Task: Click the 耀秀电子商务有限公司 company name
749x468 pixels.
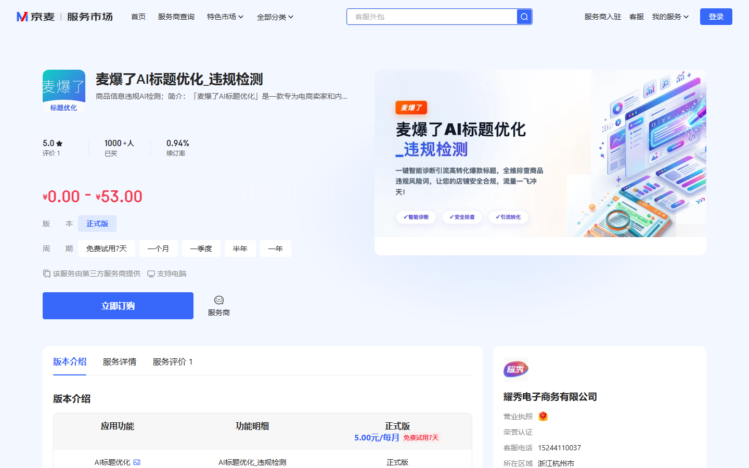Action: coord(550,397)
